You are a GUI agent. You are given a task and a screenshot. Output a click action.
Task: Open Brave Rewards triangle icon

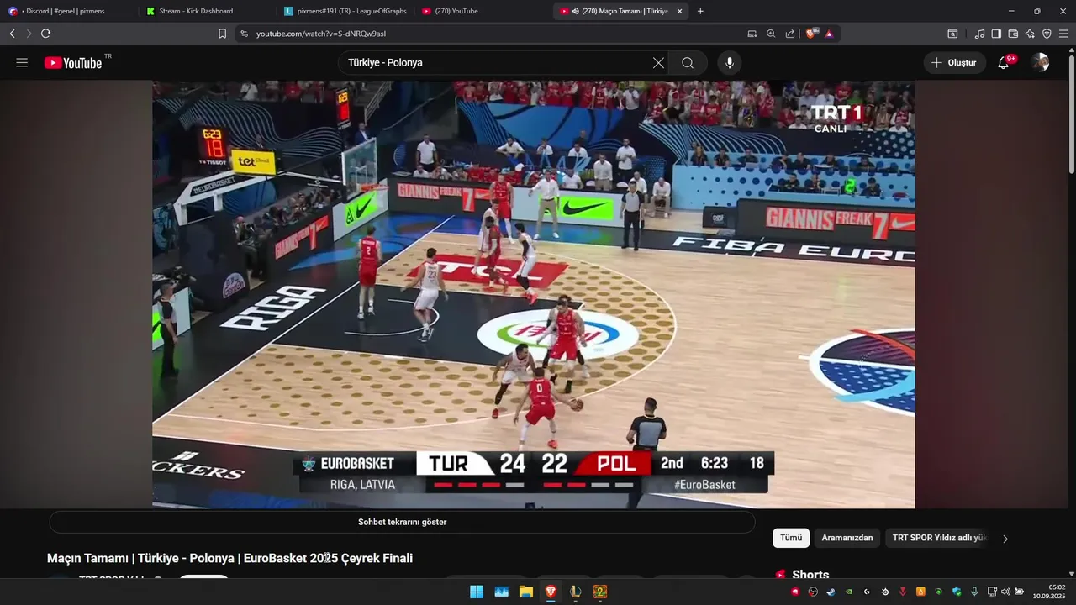829,34
